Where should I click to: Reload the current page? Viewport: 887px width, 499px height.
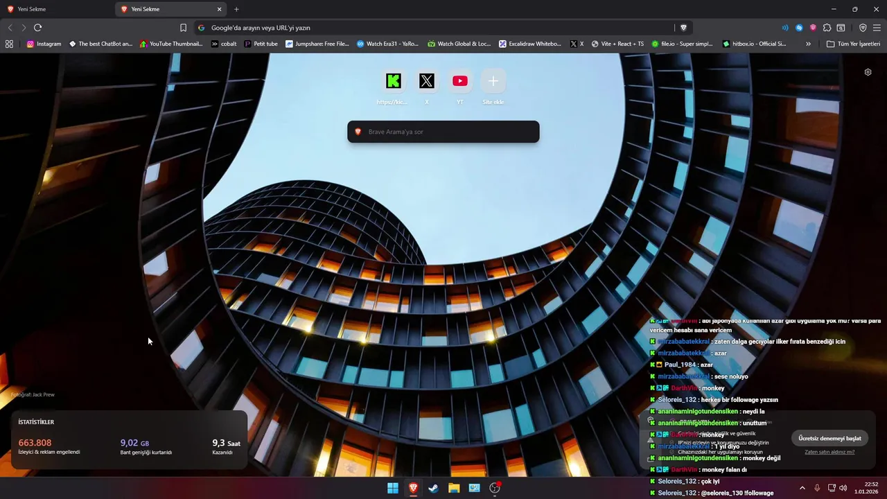(x=38, y=28)
